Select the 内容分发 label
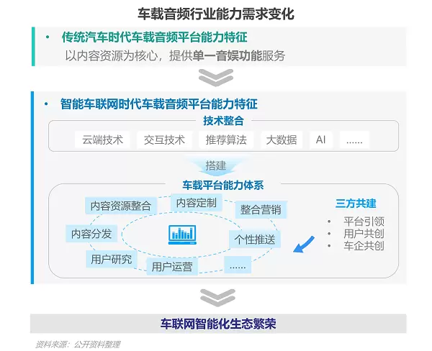Image resolution: width=432 pixels, height=351 pixels. click(x=91, y=233)
